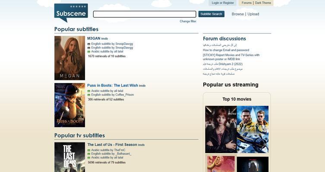The image size is (325, 172).
Task: Open the Arabic thread below Drishyam 2
Action: click(223, 69)
